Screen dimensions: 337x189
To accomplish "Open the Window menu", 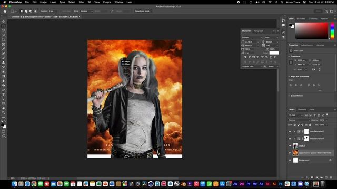I will click(x=118, y=2).
